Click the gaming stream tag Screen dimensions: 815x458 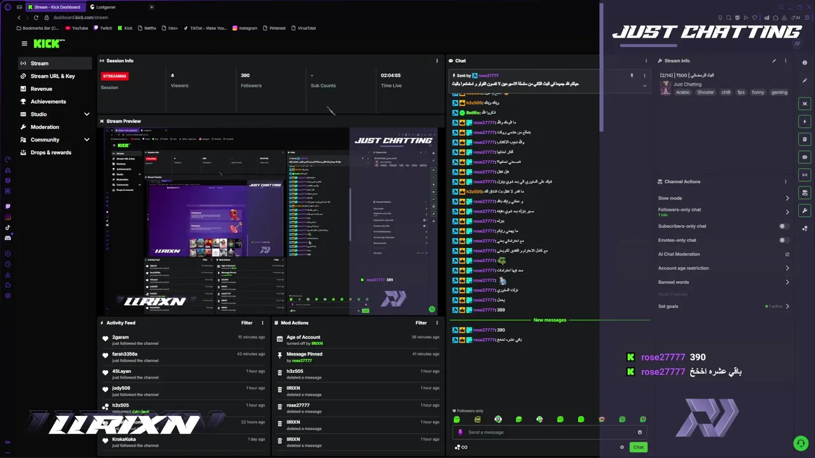coord(779,92)
